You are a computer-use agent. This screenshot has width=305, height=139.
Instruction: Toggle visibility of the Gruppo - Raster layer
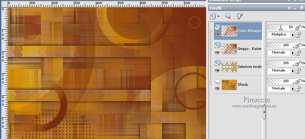(x=217, y=52)
